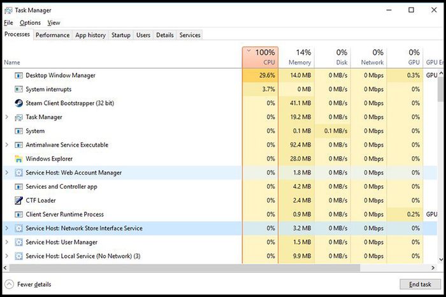Switch to the Services tab
This screenshot has height=297, width=446.
[190, 35]
